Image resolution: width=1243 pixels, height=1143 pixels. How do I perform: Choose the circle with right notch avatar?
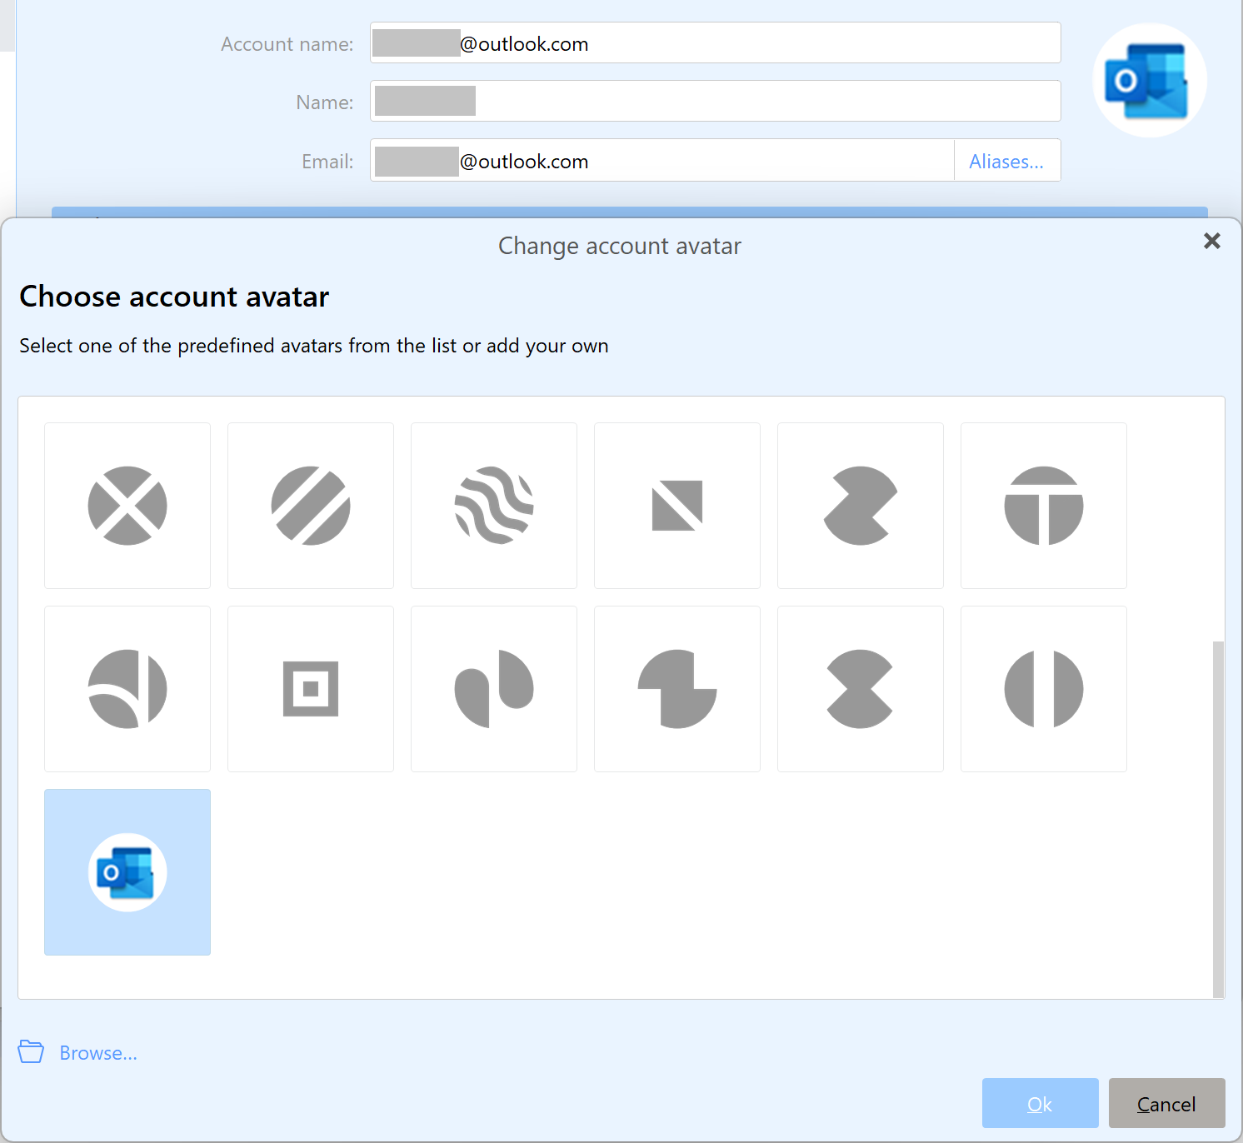[x=861, y=506]
